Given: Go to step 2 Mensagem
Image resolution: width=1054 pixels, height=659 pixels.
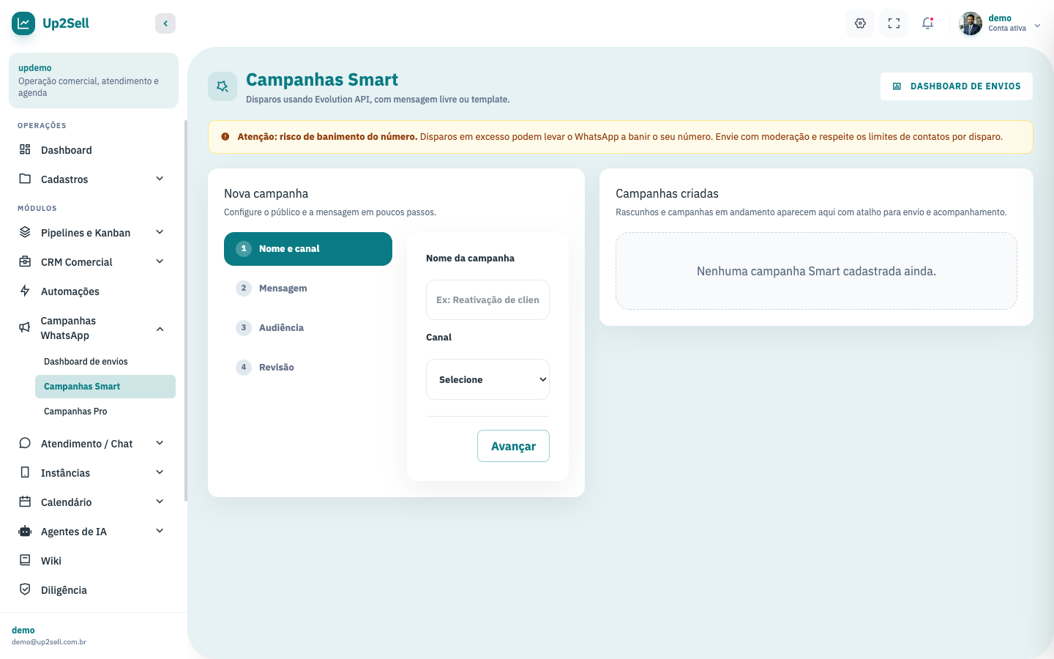Looking at the screenshot, I should tap(308, 288).
